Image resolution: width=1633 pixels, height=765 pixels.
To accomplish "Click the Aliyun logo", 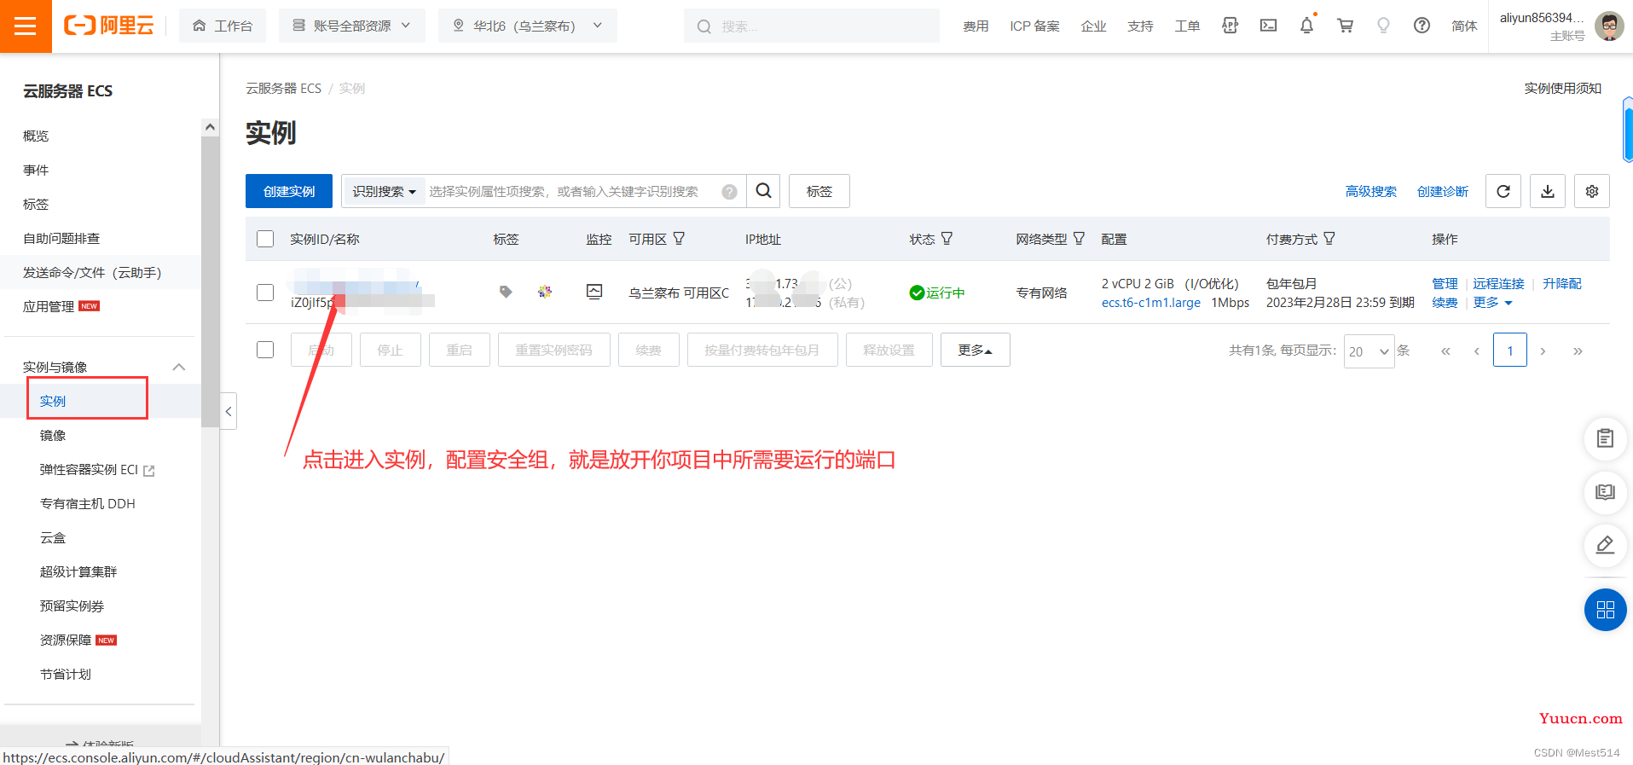I will point(109,26).
